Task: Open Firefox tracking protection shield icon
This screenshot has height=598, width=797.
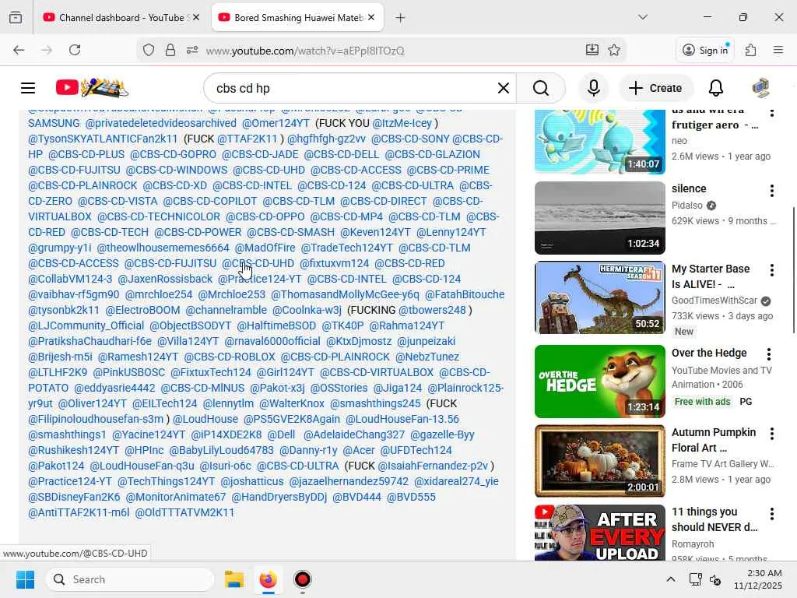Action: (149, 50)
